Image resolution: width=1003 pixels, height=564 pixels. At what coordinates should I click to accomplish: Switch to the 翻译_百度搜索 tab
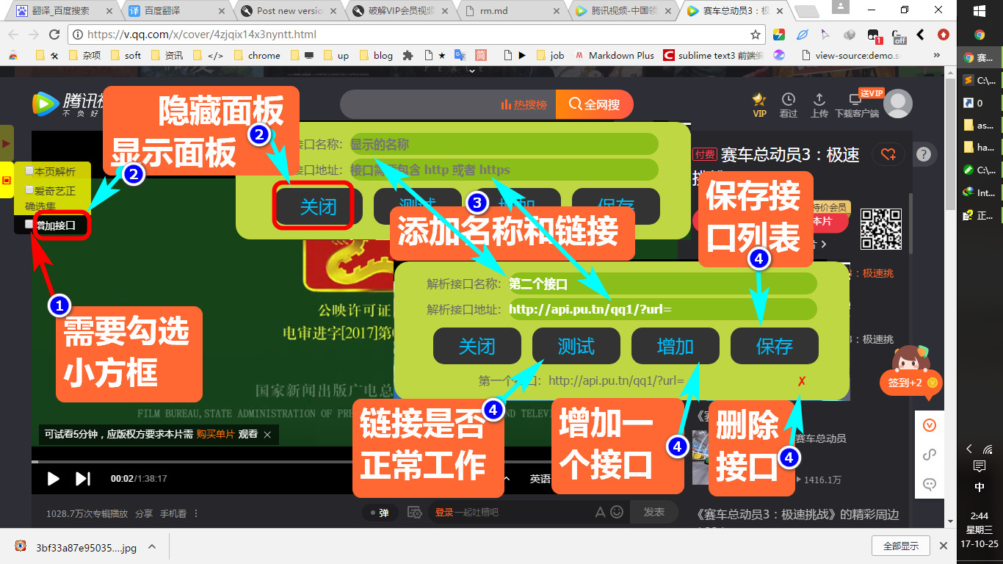click(x=62, y=11)
